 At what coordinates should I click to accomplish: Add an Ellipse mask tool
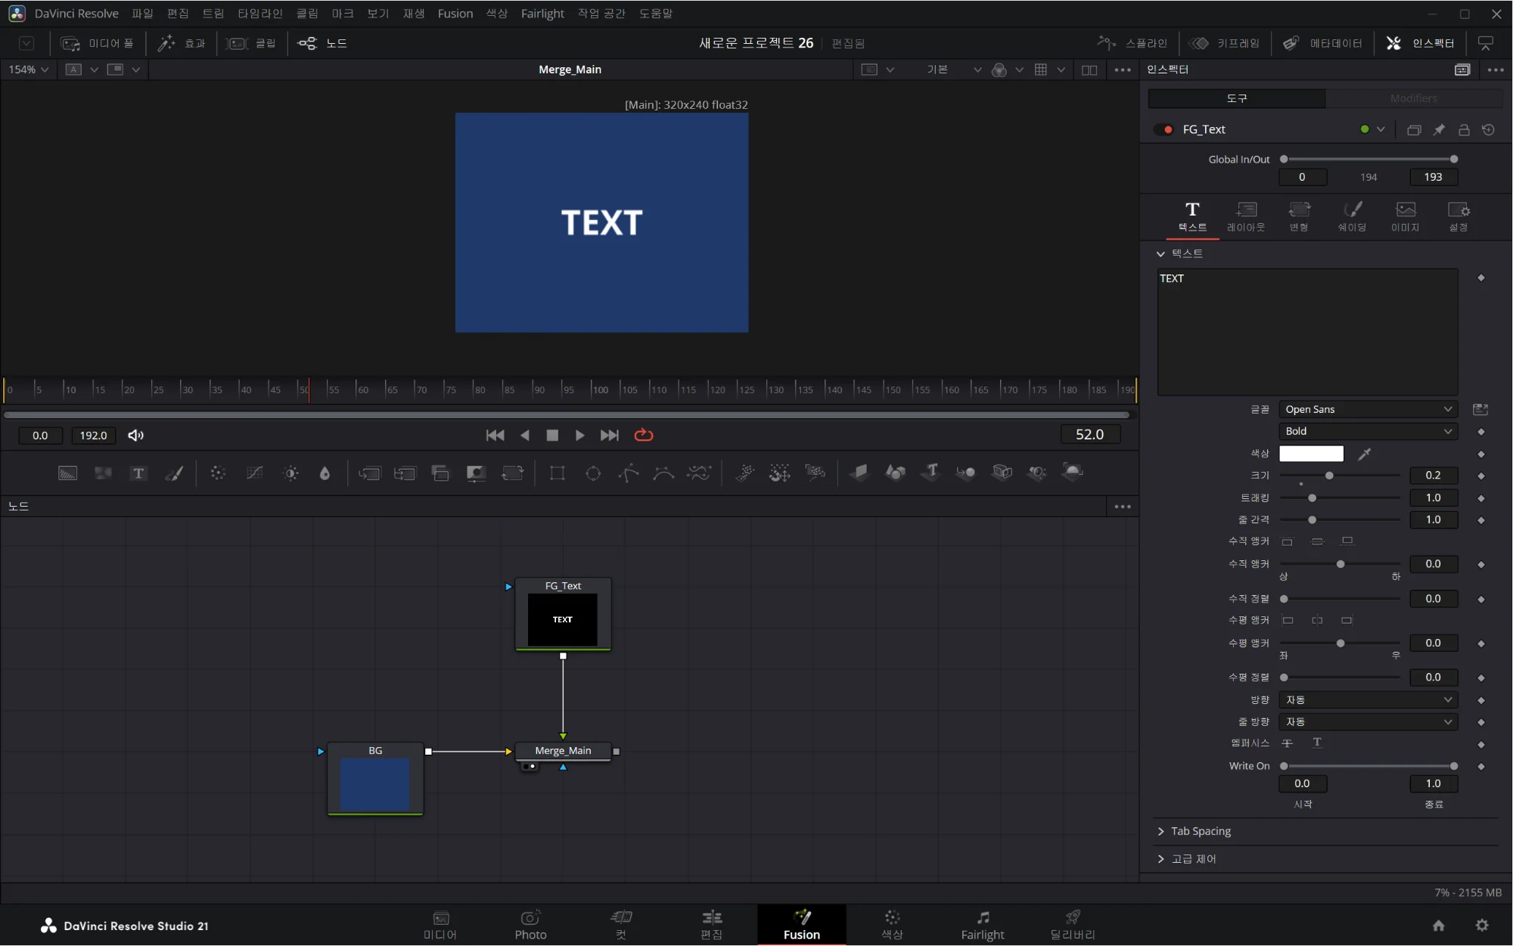[593, 473]
